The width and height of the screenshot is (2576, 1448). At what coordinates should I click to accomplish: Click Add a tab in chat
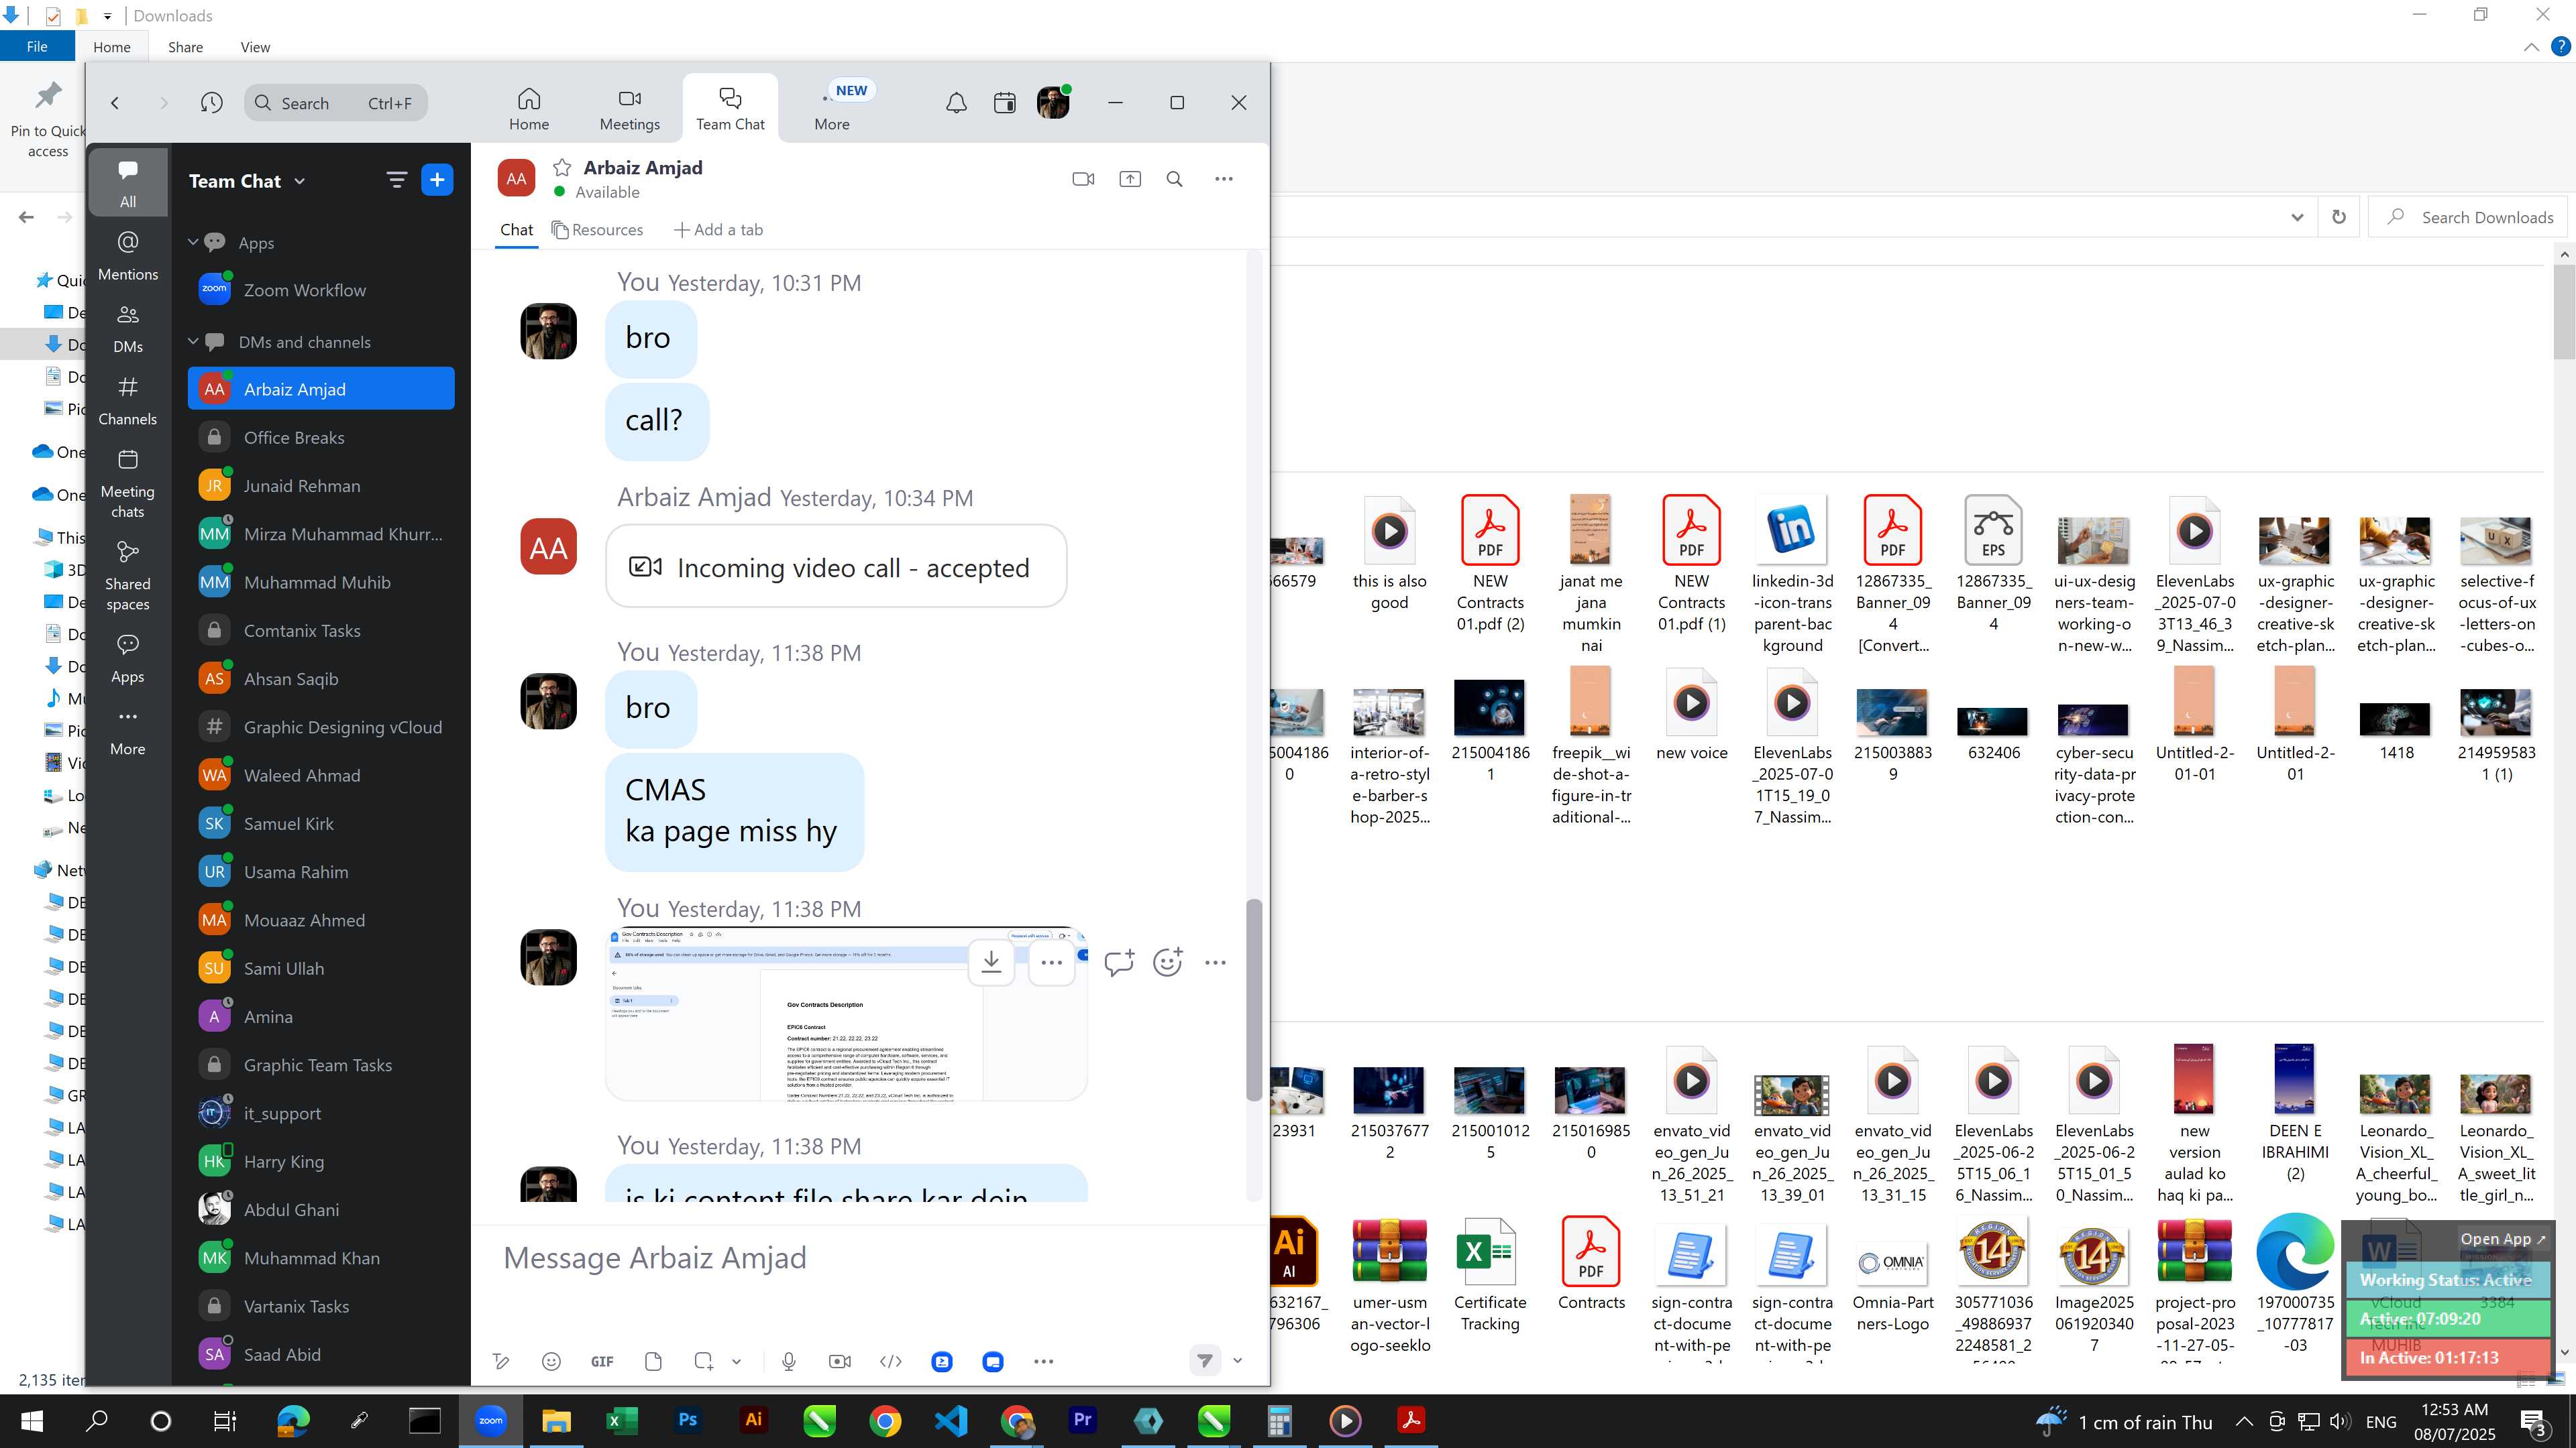[718, 230]
